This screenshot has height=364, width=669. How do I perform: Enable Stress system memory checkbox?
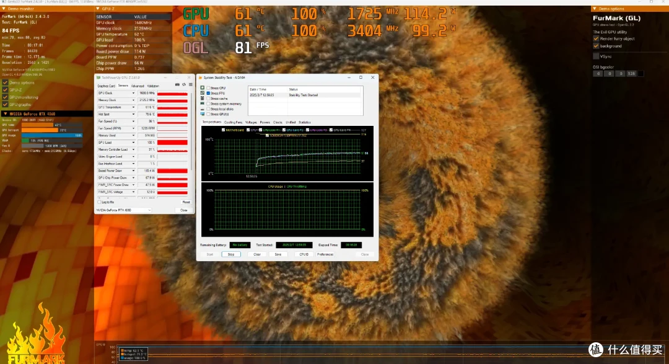coord(208,104)
